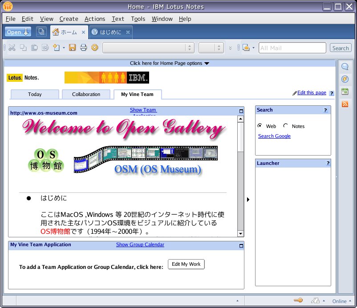The height and width of the screenshot is (308, 357).
Task: Select the Web radio button
Action: (x=260, y=125)
